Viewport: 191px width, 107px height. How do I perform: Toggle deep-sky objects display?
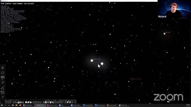tap(26, 102)
